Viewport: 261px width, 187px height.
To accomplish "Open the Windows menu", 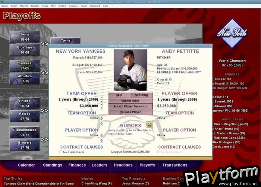I will tap(95, 6).
